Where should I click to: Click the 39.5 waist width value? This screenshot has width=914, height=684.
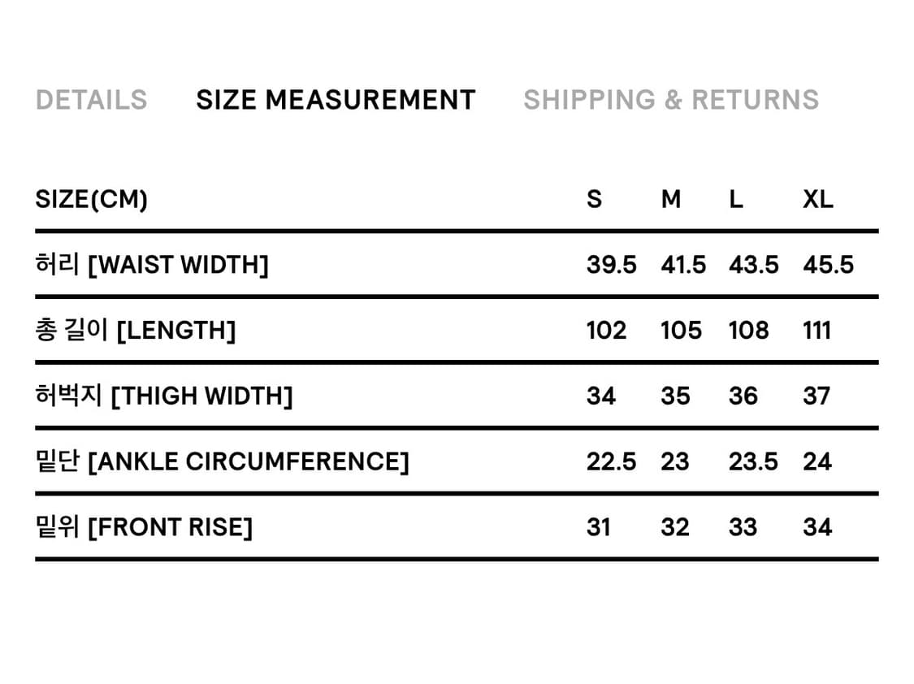point(611,265)
